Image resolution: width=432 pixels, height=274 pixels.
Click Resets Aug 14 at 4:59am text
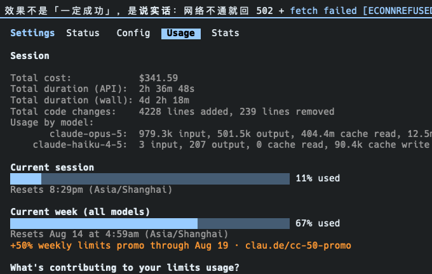click(119, 234)
